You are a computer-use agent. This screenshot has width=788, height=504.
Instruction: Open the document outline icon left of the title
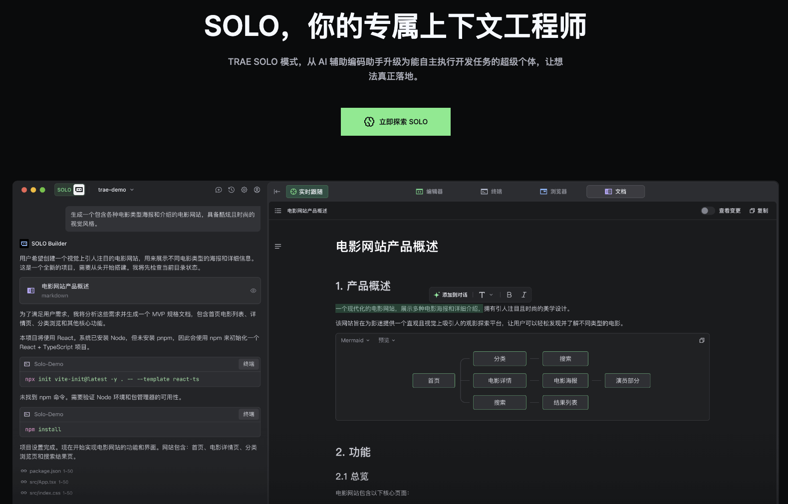[278, 247]
